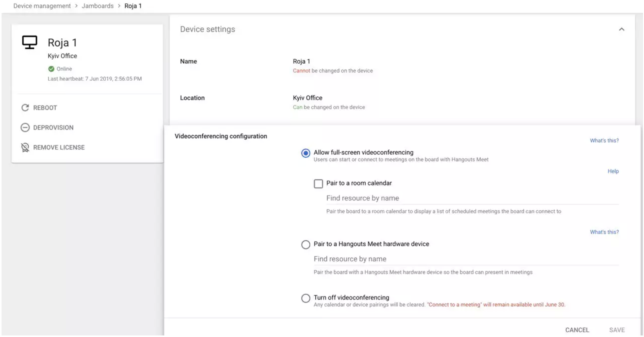Go to Jamboards breadcrumb
The height and width of the screenshot is (337, 644).
(x=98, y=6)
